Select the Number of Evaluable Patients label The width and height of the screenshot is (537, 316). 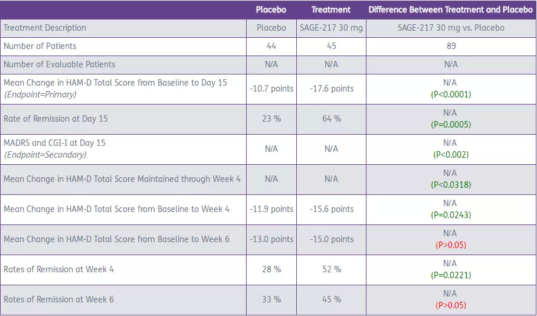60,64
